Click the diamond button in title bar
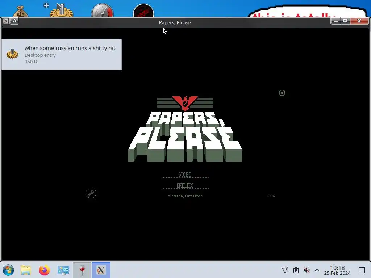Viewport: 371px width, 278px height. (x=14, y=21)
